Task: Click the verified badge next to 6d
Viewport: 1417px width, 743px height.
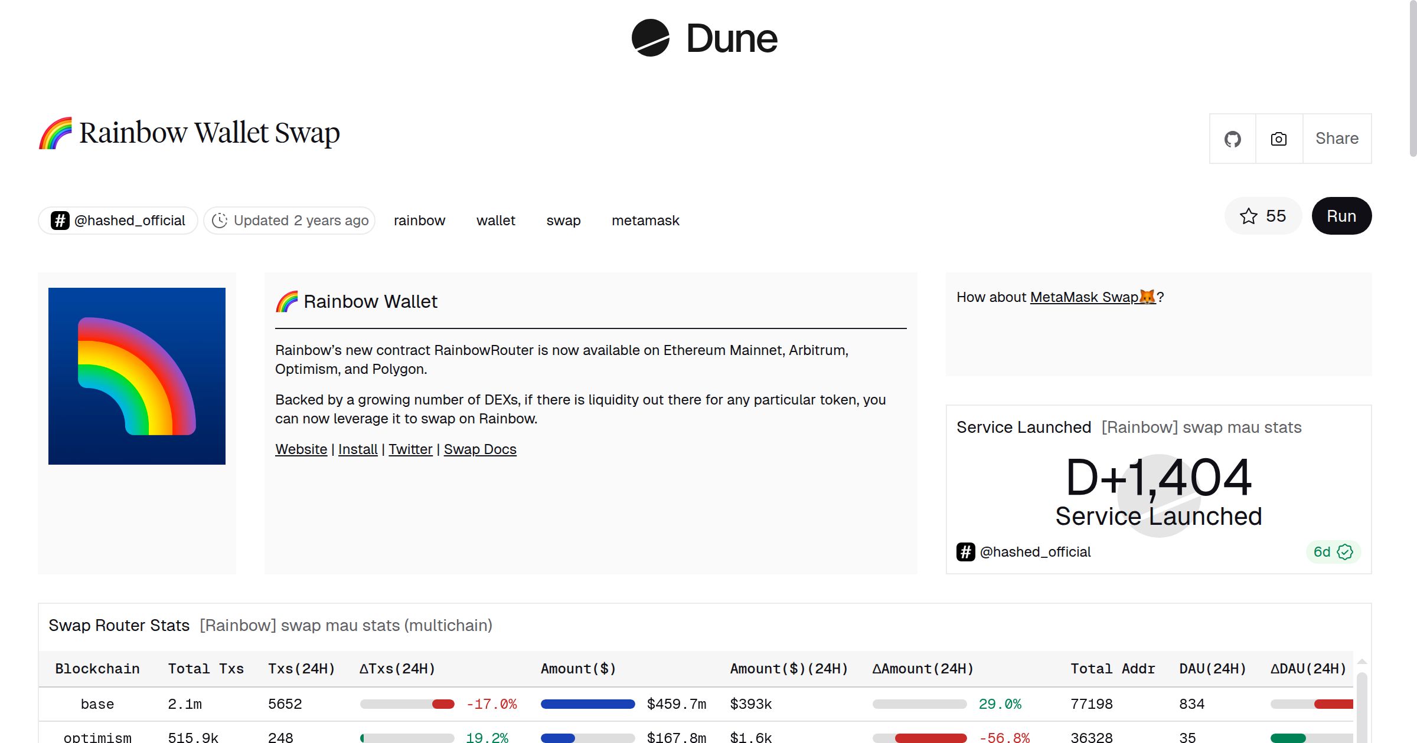Action: [x=1343, y=551]
